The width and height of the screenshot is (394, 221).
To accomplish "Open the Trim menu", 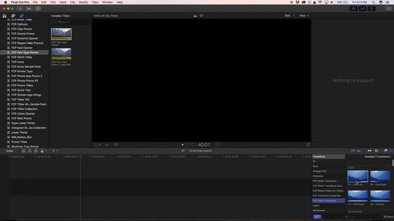I will [53, 2].
